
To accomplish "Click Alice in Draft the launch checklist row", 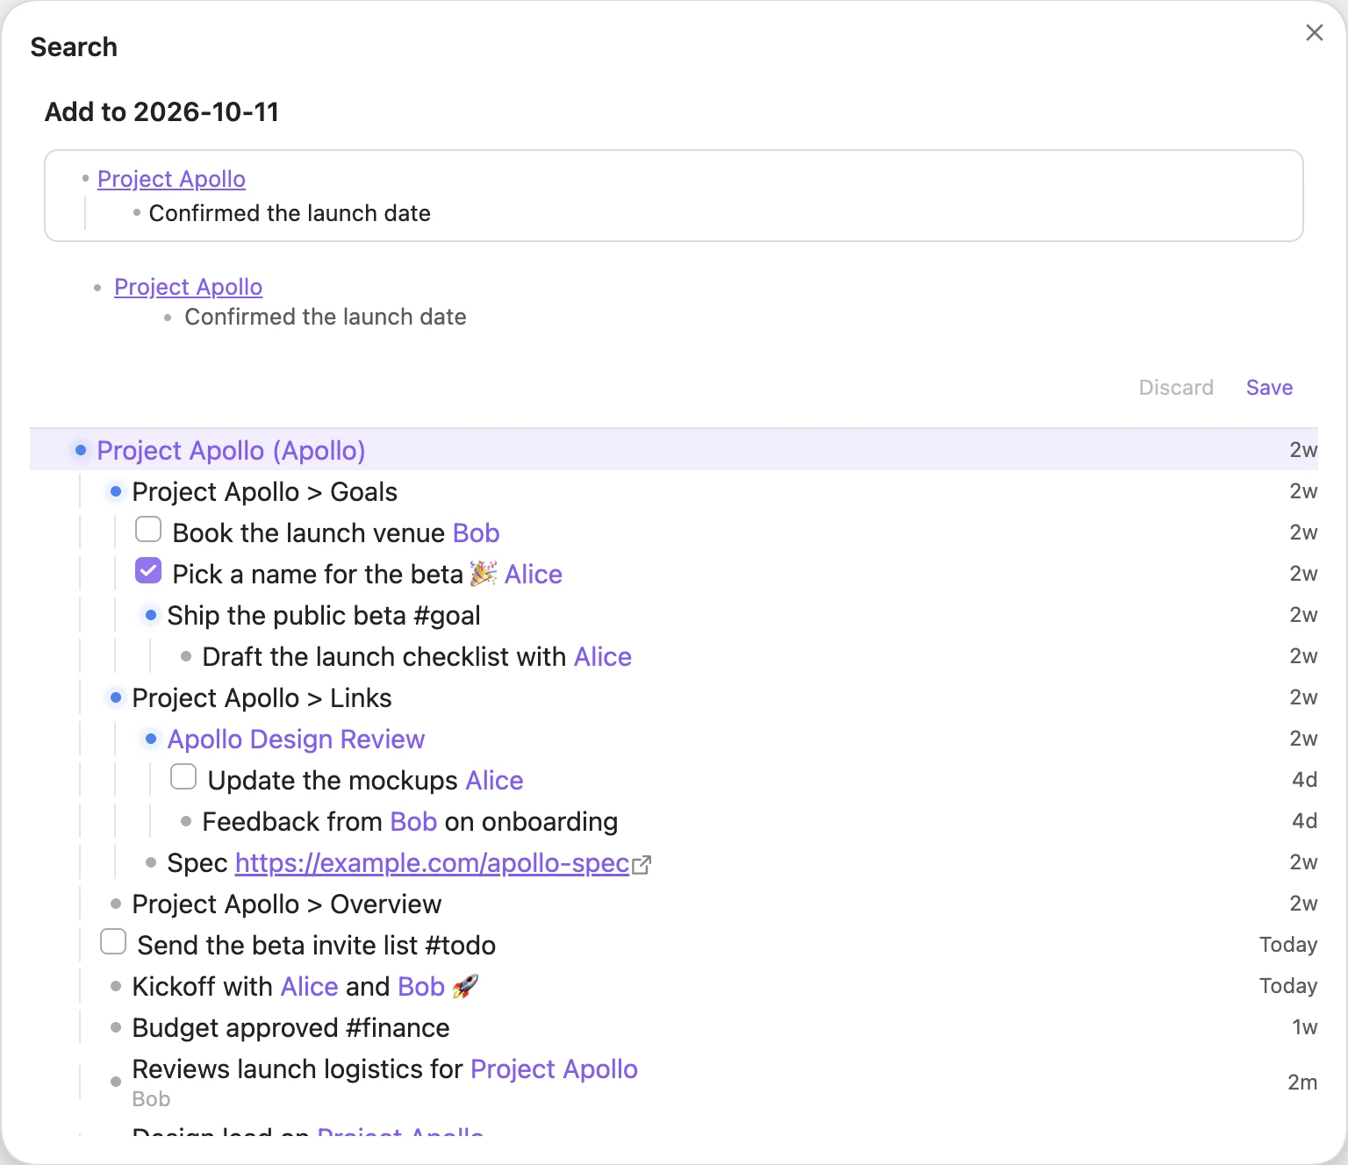I will click(x=602, y=657).
